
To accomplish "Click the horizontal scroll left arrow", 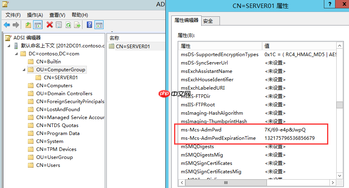I will pyautogui.click(x=182, y=183).
